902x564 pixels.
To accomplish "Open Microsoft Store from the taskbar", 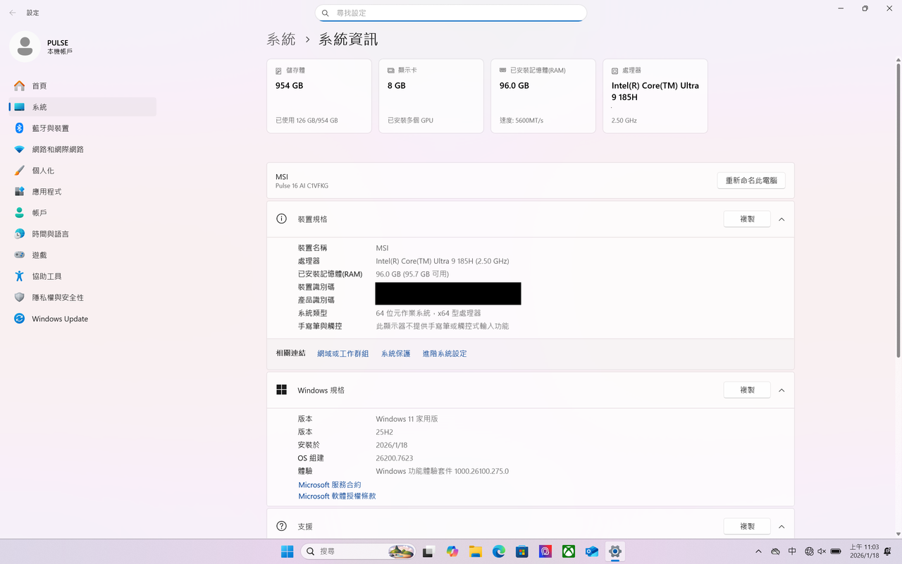I will click(x=521, y=551).
